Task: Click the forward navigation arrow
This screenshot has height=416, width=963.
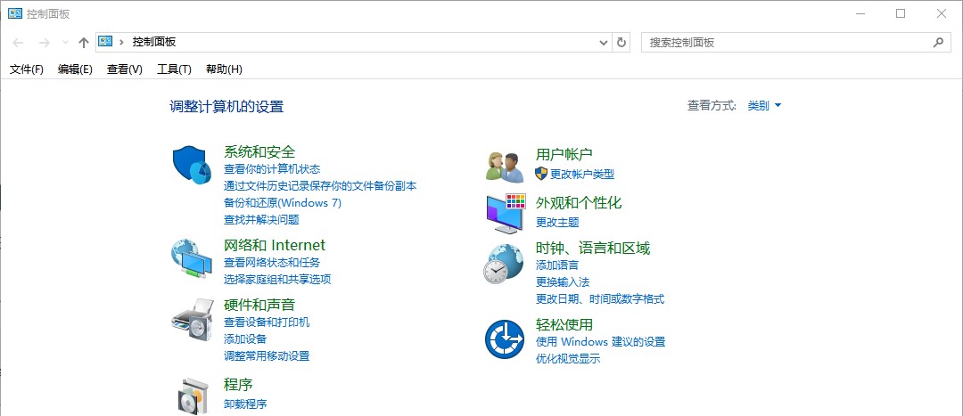Action: point(44,43)
